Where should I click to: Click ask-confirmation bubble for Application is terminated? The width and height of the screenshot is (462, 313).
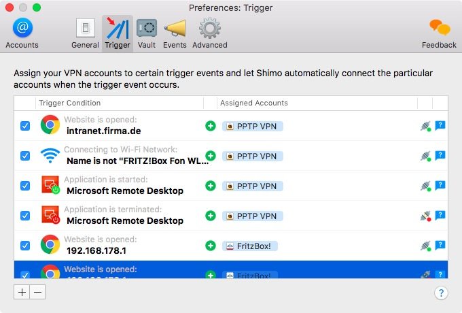(440, 215)
